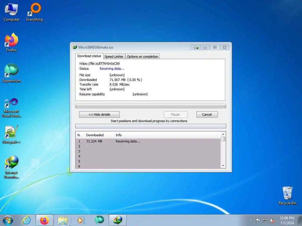Open the network status tray icon

click(x=265, y=220)
